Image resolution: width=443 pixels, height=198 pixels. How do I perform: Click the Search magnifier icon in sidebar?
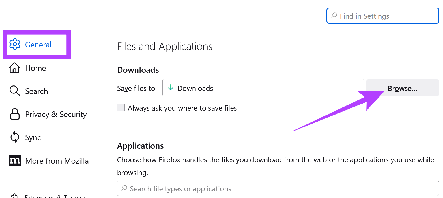point(15,91)
